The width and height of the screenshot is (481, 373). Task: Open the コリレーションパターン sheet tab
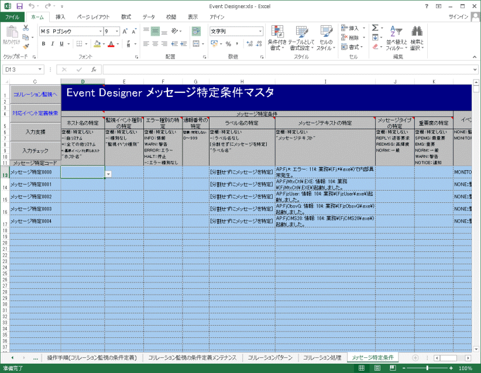point(270,358)
